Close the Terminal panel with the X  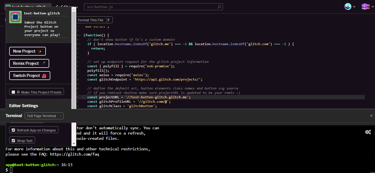[x=371, y=116]
